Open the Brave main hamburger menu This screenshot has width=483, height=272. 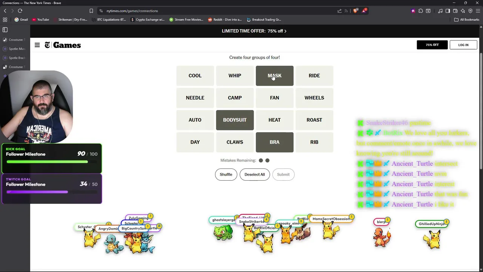click(x=478, y=11)
